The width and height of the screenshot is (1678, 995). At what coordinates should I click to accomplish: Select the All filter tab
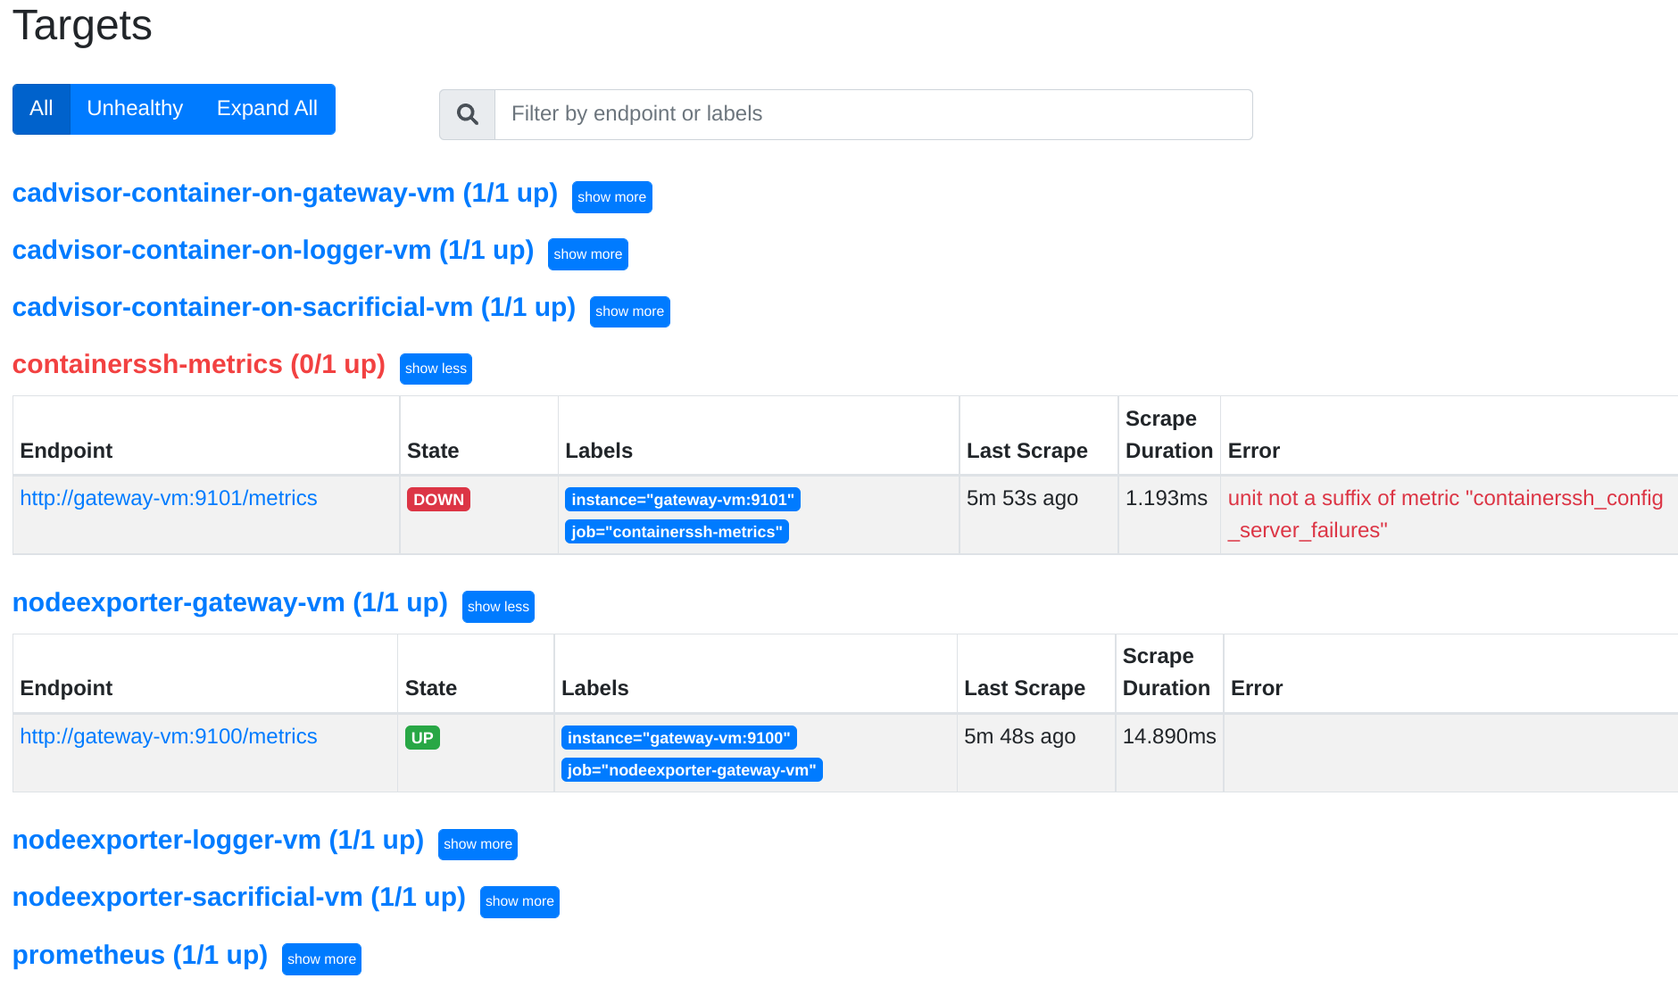click(x=41, y=109)
